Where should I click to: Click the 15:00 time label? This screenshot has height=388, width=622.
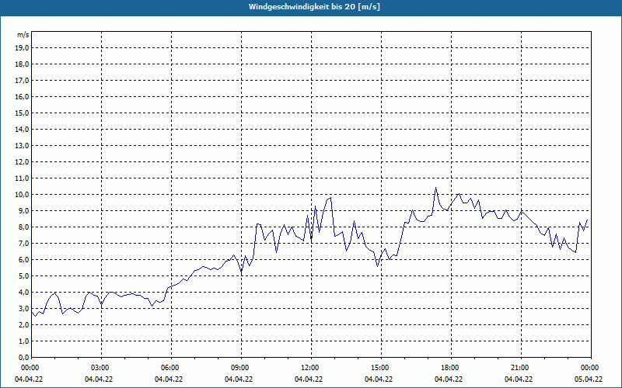(x=382, y=368)
